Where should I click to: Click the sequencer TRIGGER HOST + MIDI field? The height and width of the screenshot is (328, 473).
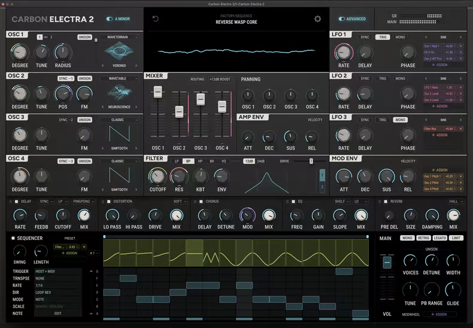click(58, 271)
